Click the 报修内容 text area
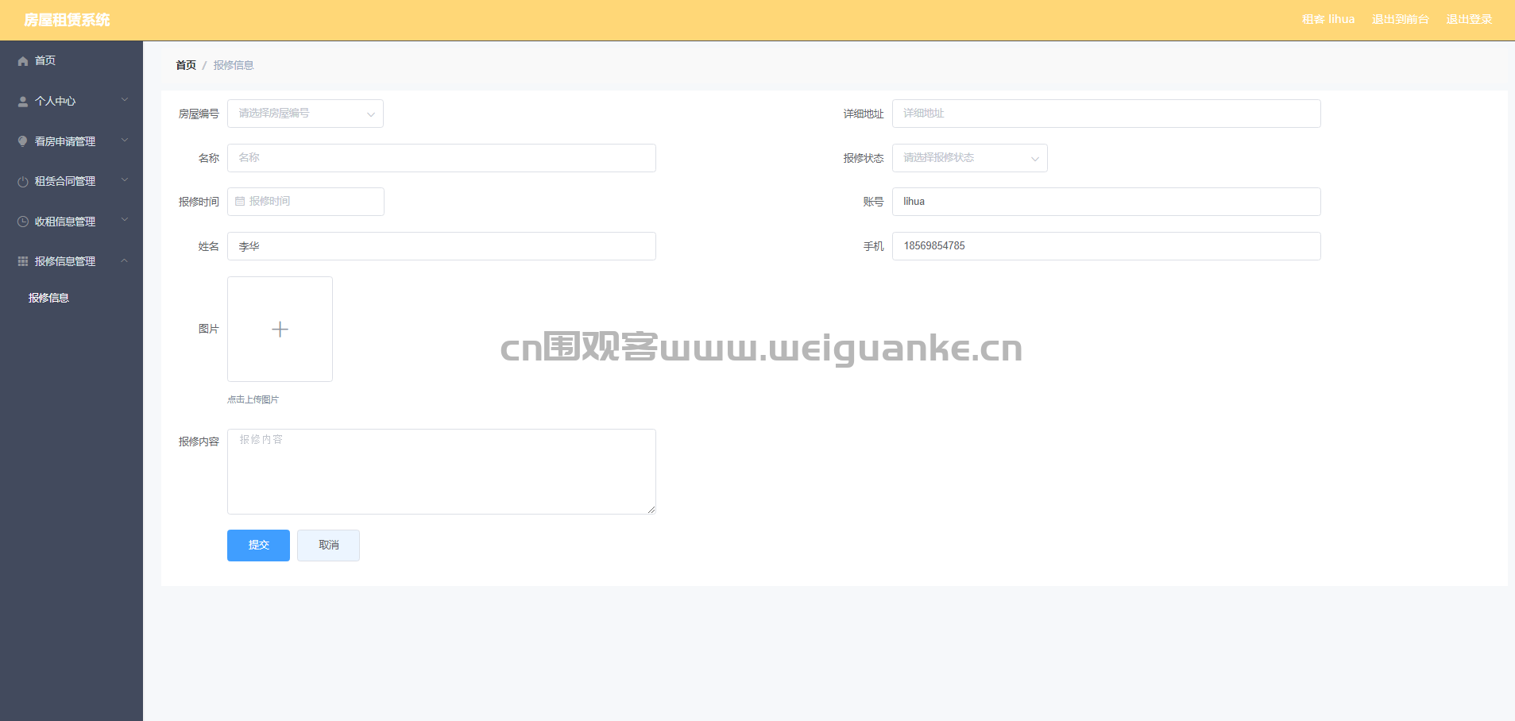1515x721 pixels. coord(441,472)
